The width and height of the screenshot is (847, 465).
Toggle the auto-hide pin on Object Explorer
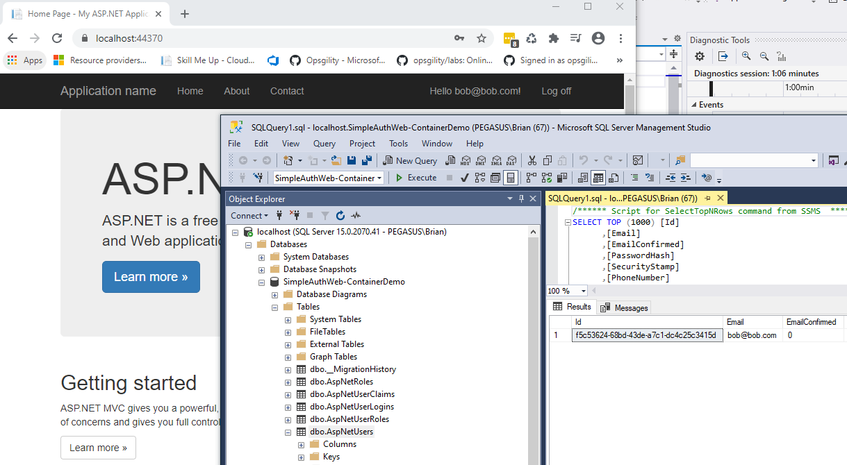522,199
